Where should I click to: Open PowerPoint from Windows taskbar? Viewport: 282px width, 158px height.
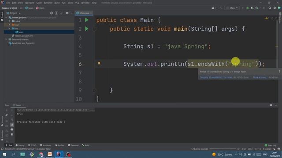(x=50, y=154)
